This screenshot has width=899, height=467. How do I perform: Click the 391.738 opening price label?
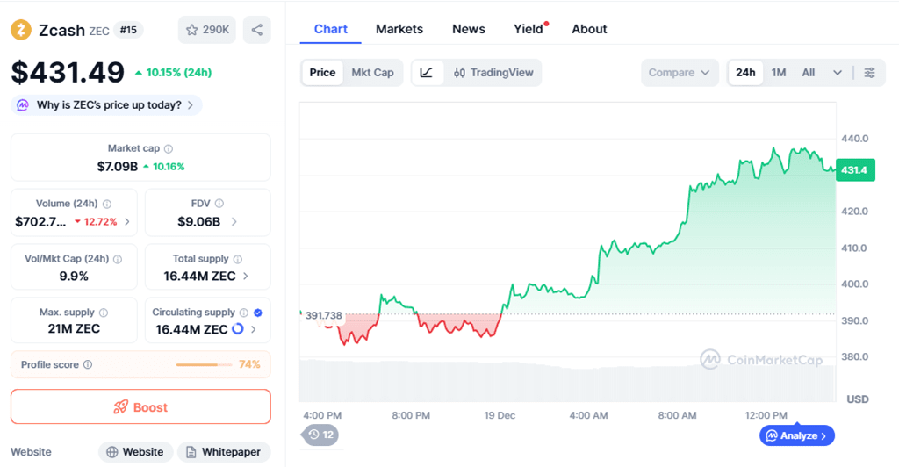[x=323, y=315]
